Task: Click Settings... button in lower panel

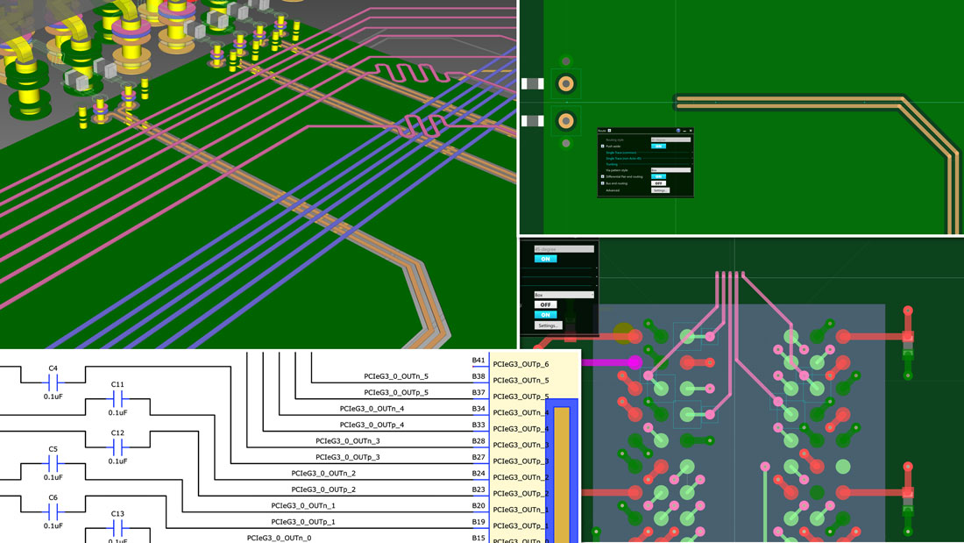Action: 548,325
